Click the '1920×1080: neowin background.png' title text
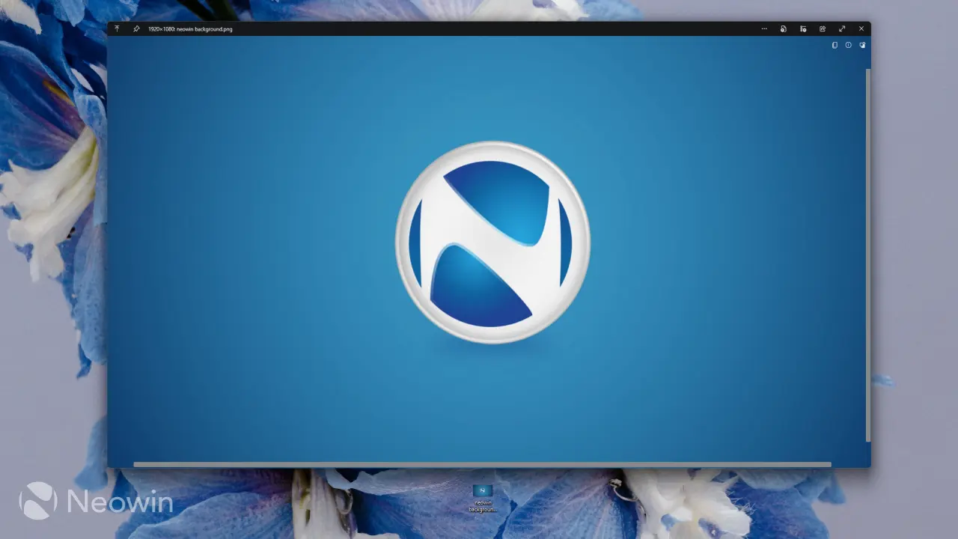The width and height of the screenshot is (958, 539). [x=190, y=29]
